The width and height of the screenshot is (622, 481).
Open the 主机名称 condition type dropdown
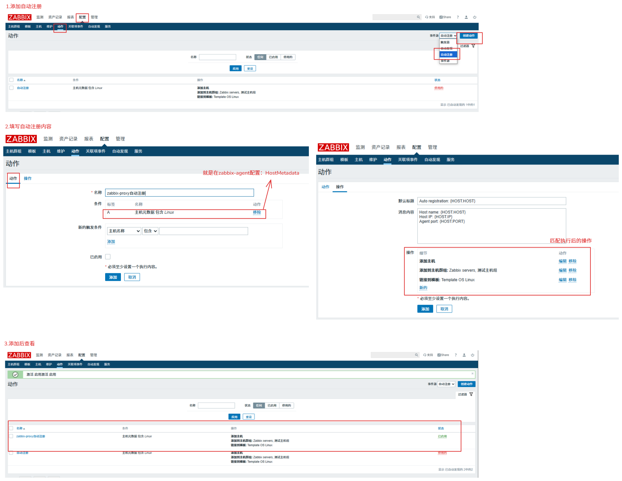(x=124, y=231)
